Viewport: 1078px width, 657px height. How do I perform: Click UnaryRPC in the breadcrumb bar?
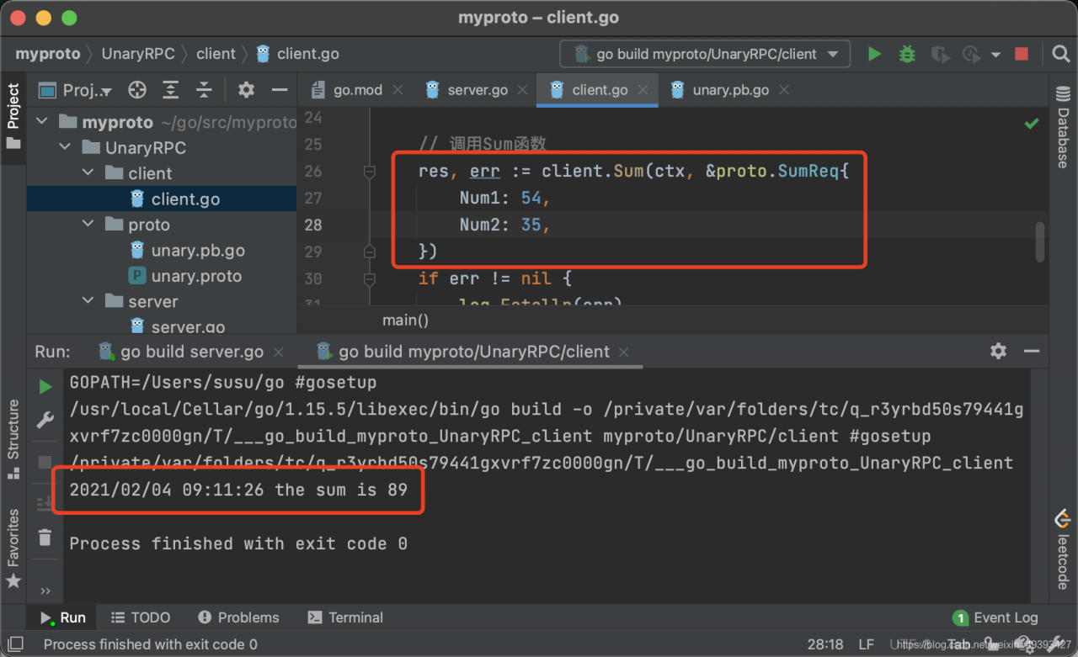coord(138,54)
